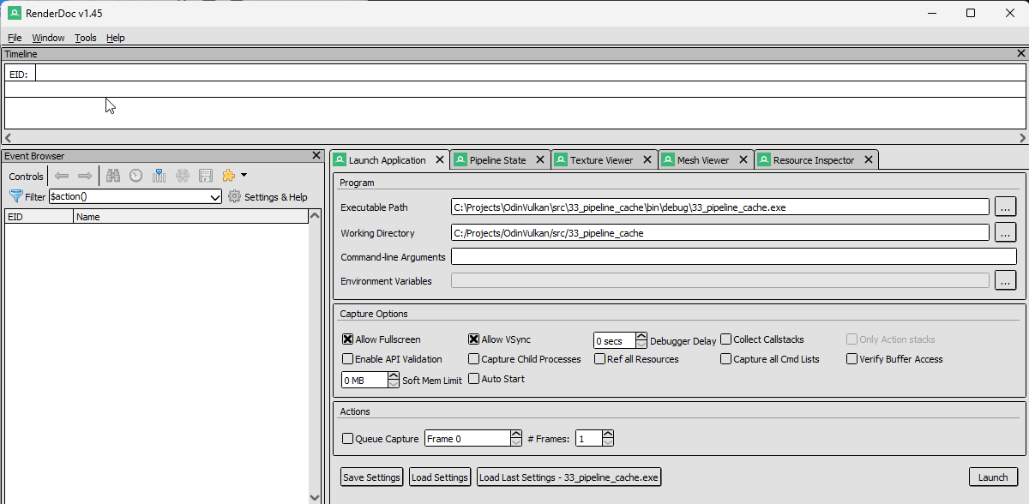Increase the Queue Capture frame number
Viewport: 1029px width, 504px height.
(516, 435)
